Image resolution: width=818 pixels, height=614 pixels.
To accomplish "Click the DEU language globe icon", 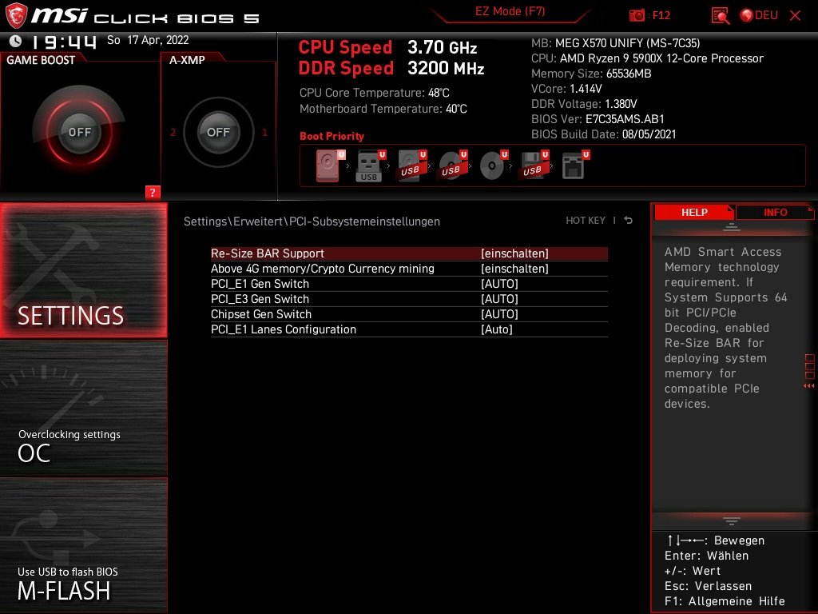I will 746,15.
